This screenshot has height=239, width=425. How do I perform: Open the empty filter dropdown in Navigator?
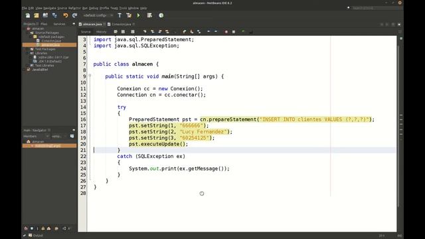pos(59,136)
